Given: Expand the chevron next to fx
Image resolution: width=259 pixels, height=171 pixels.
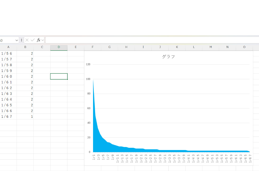Looking at the screenshot, I should pyautogui.click(x=43, y=40).
